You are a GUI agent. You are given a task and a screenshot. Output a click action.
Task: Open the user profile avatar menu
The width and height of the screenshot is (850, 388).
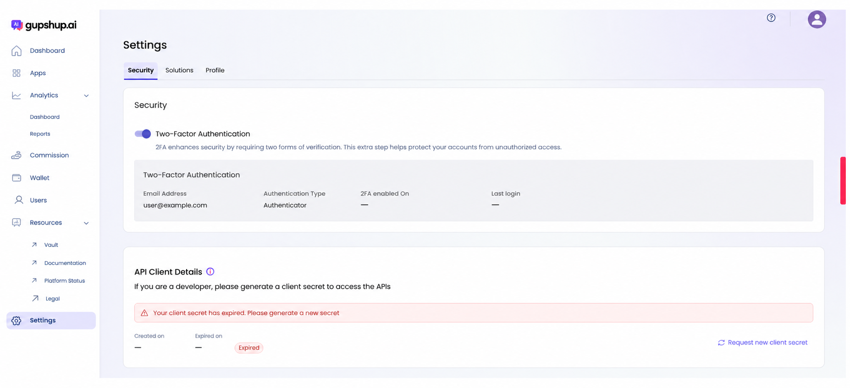(817, 20)
